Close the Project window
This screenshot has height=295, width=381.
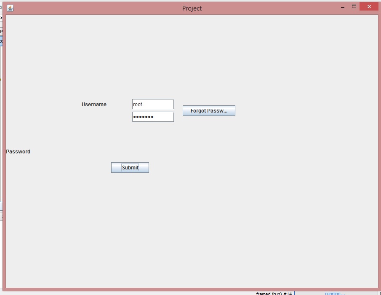tap(369, 7)
